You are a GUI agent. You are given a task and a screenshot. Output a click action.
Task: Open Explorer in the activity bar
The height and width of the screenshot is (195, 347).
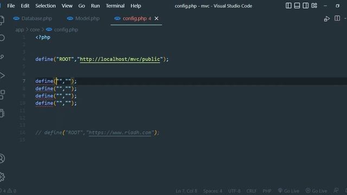tap(2, 20)
